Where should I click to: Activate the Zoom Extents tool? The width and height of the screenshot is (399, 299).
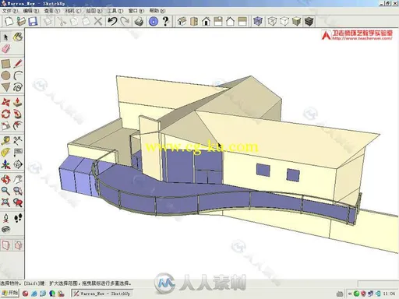[5, 202]
